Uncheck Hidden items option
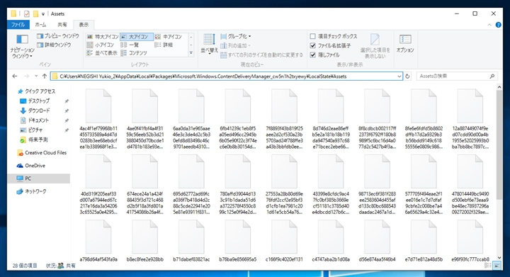510x277 pixels. coord(325,55)
